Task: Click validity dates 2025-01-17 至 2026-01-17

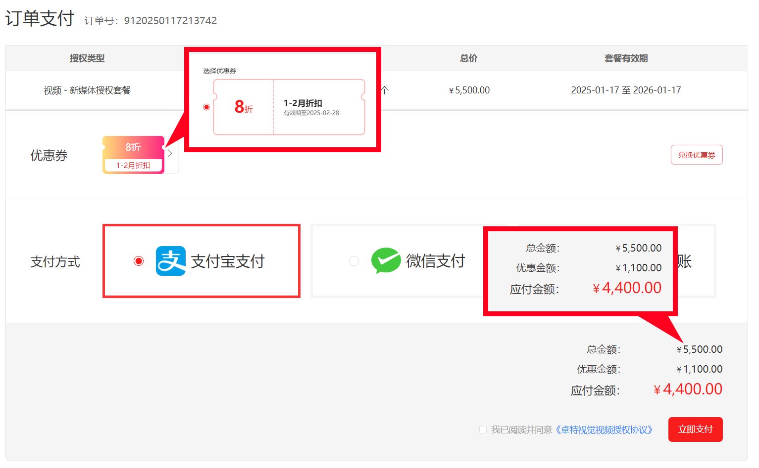Action: click(x=626, y=90)
